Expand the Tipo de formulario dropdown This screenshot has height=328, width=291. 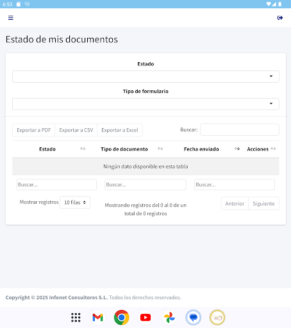145,104
